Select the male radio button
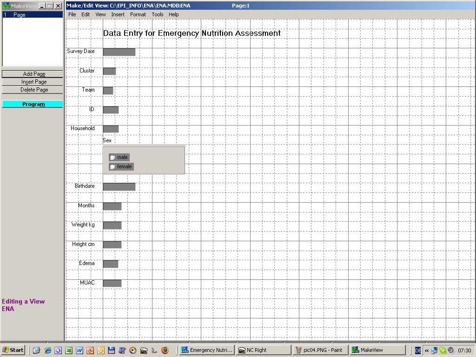Screen dimensions: 476x357 pyautogui.click(x=112, y=158)
